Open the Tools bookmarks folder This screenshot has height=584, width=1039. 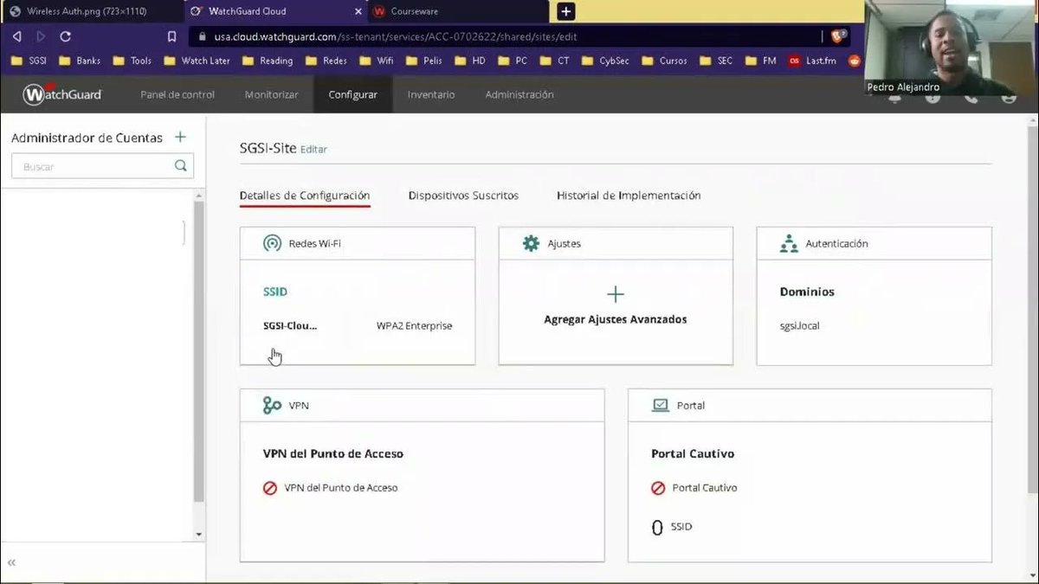click(132, 61)
